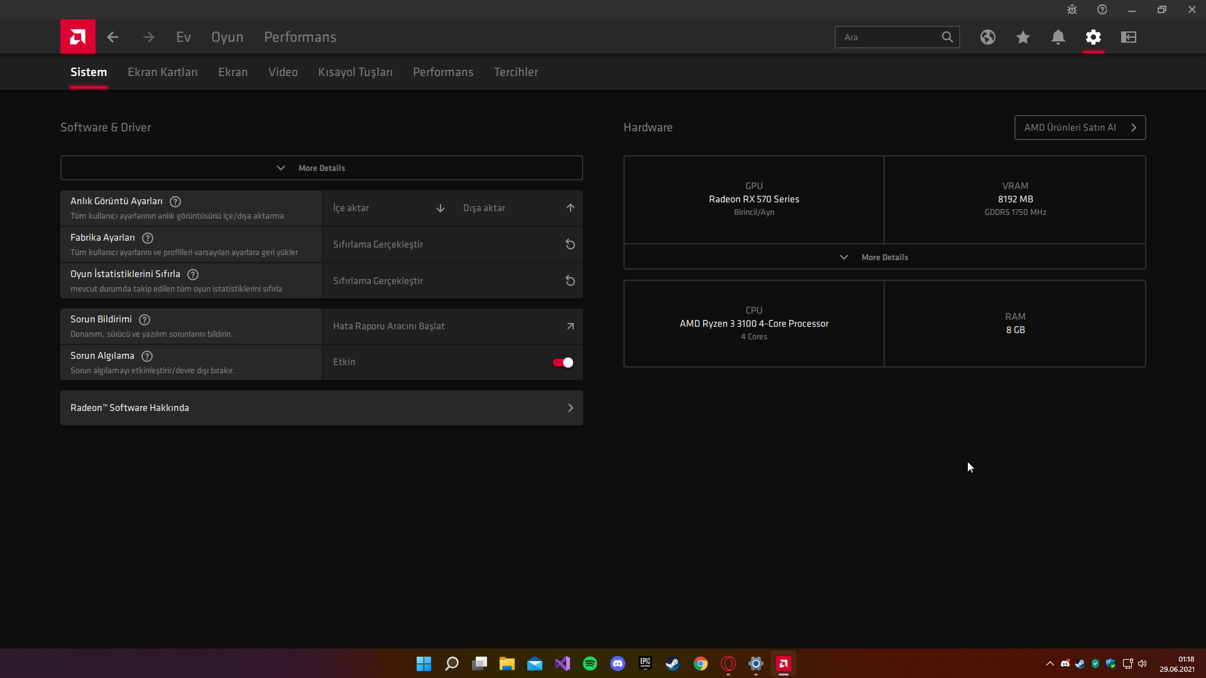Open Opera browser from the taskbar
The height and width of the screenshot is (678, 1206).
[x=728, y=664]
